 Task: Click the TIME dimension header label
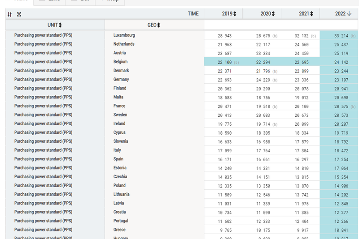[193, 14]
